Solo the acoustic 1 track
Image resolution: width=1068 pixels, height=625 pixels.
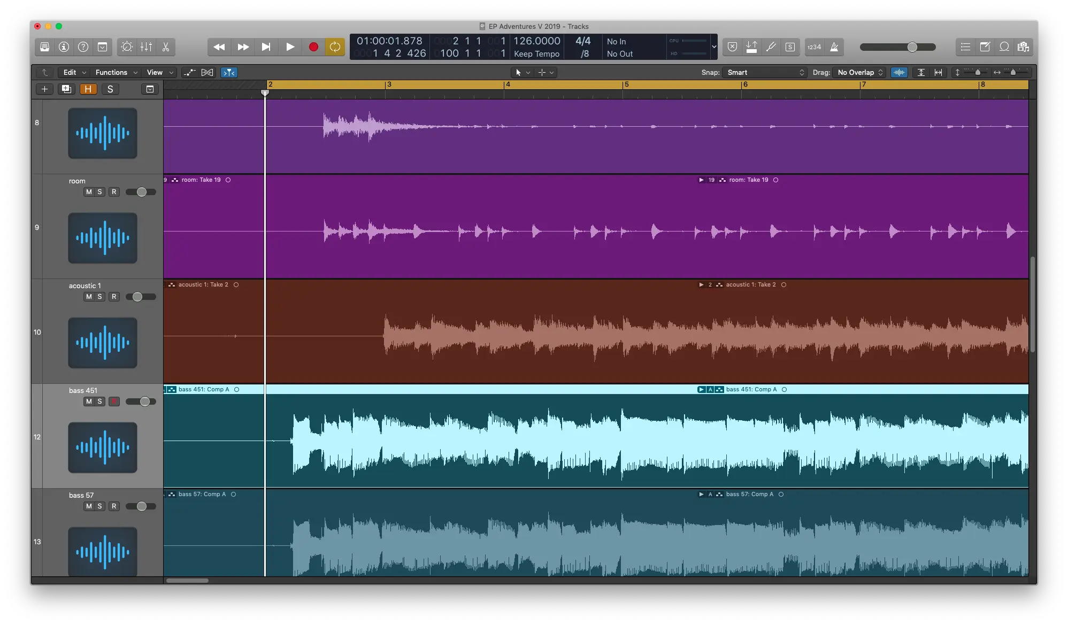tap(99, 297)
